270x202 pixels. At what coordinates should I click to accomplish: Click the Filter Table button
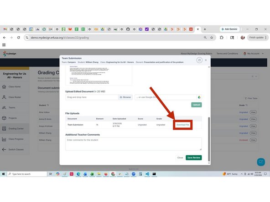coord(251,98)
